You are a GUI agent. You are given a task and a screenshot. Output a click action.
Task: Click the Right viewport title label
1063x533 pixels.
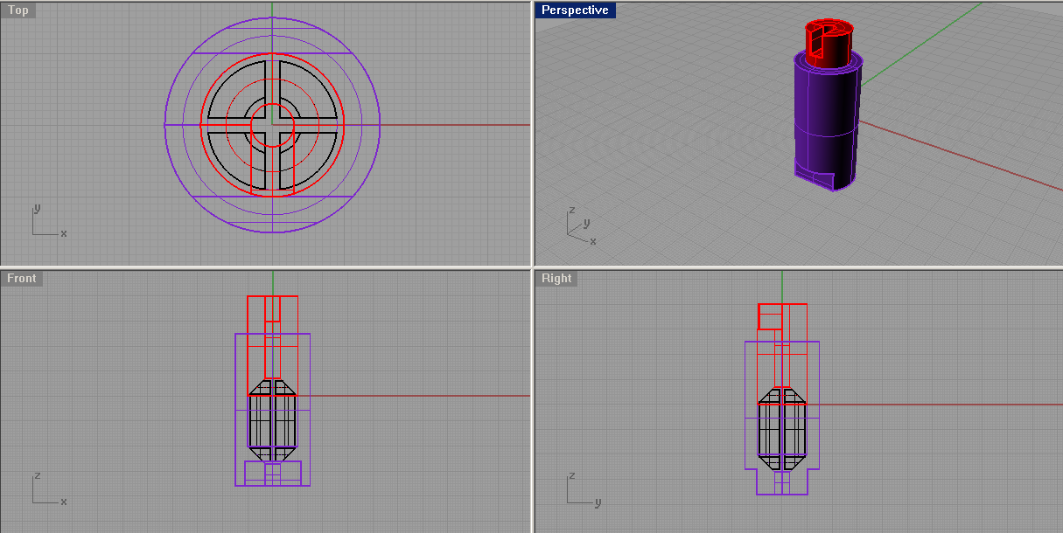pos(556,278)
